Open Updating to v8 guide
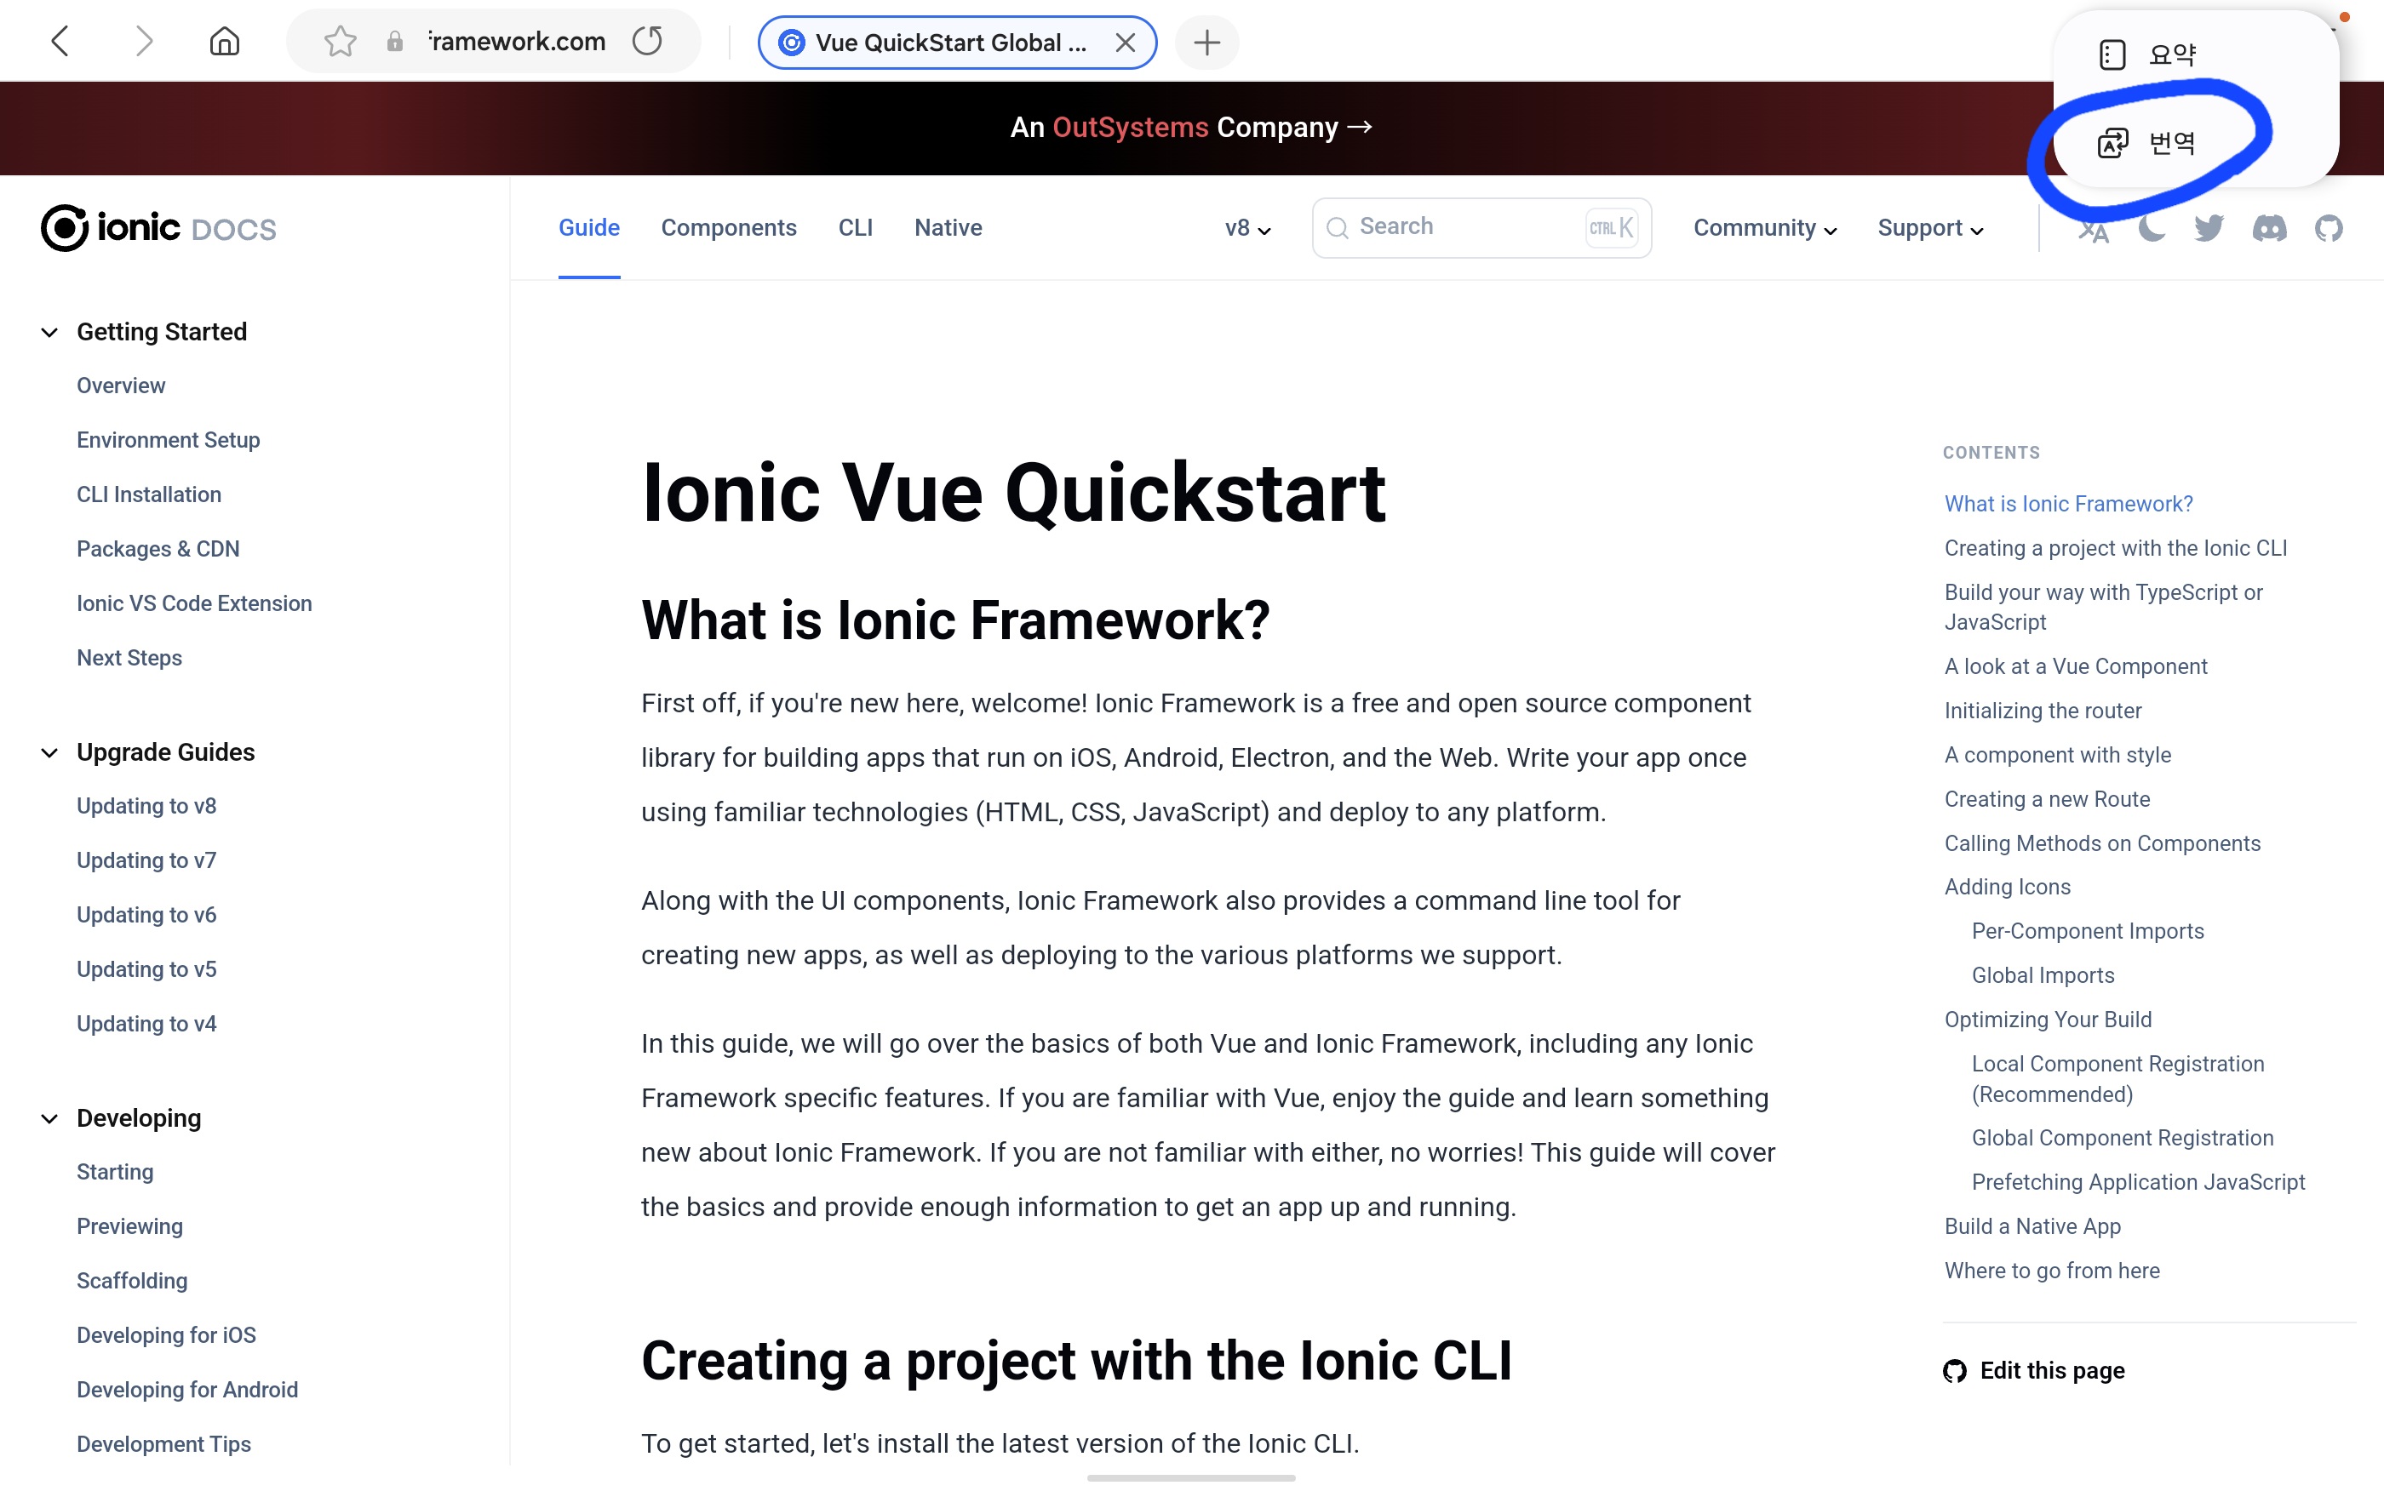 point(147,806)
